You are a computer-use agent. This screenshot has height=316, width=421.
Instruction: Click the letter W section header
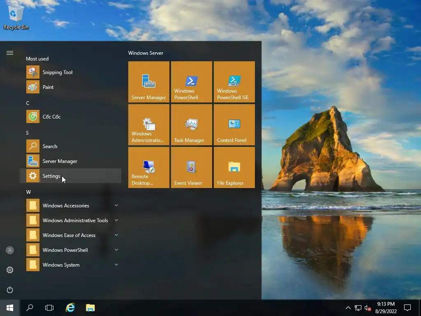click(28, 192)
